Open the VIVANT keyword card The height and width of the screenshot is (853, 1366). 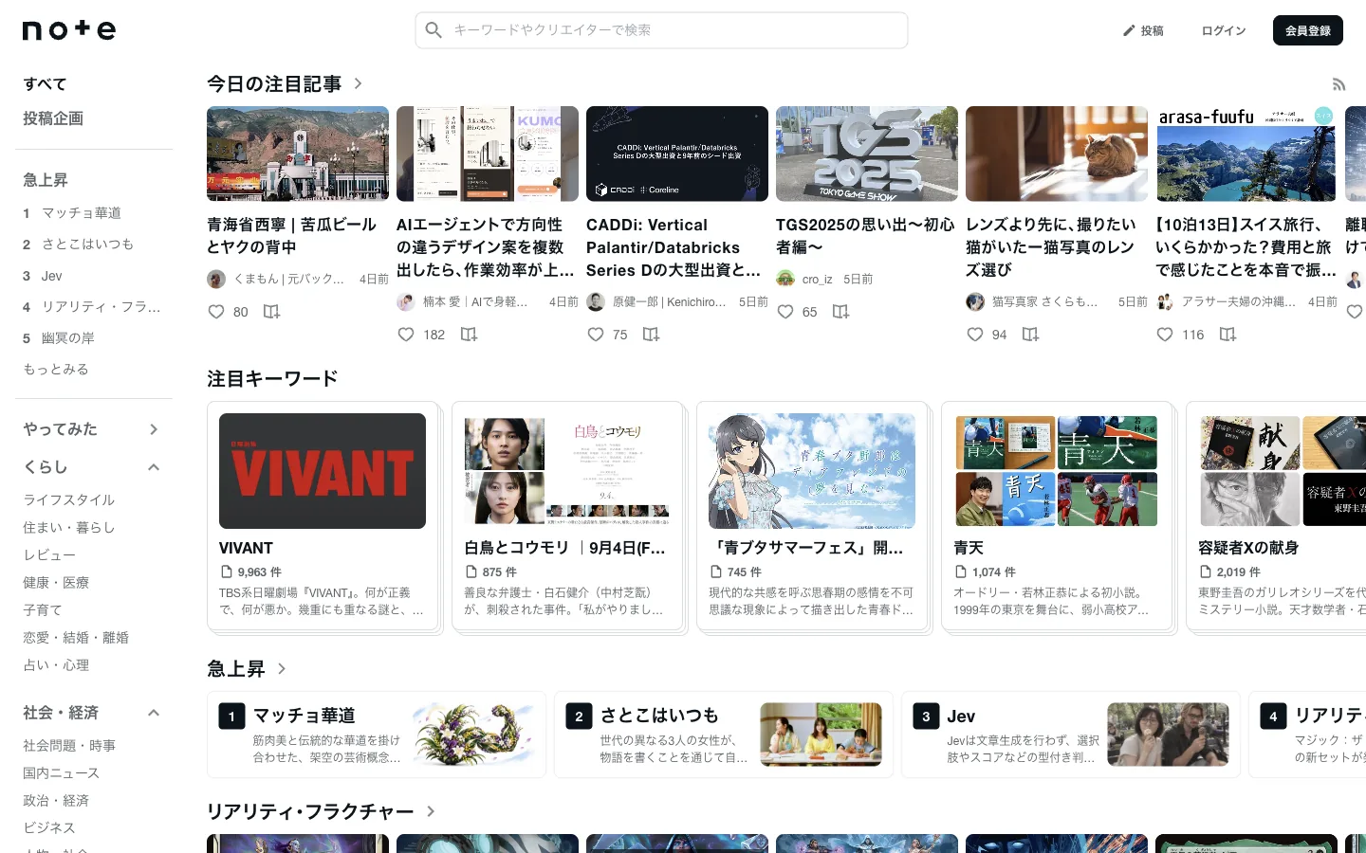tap(323, 517)
